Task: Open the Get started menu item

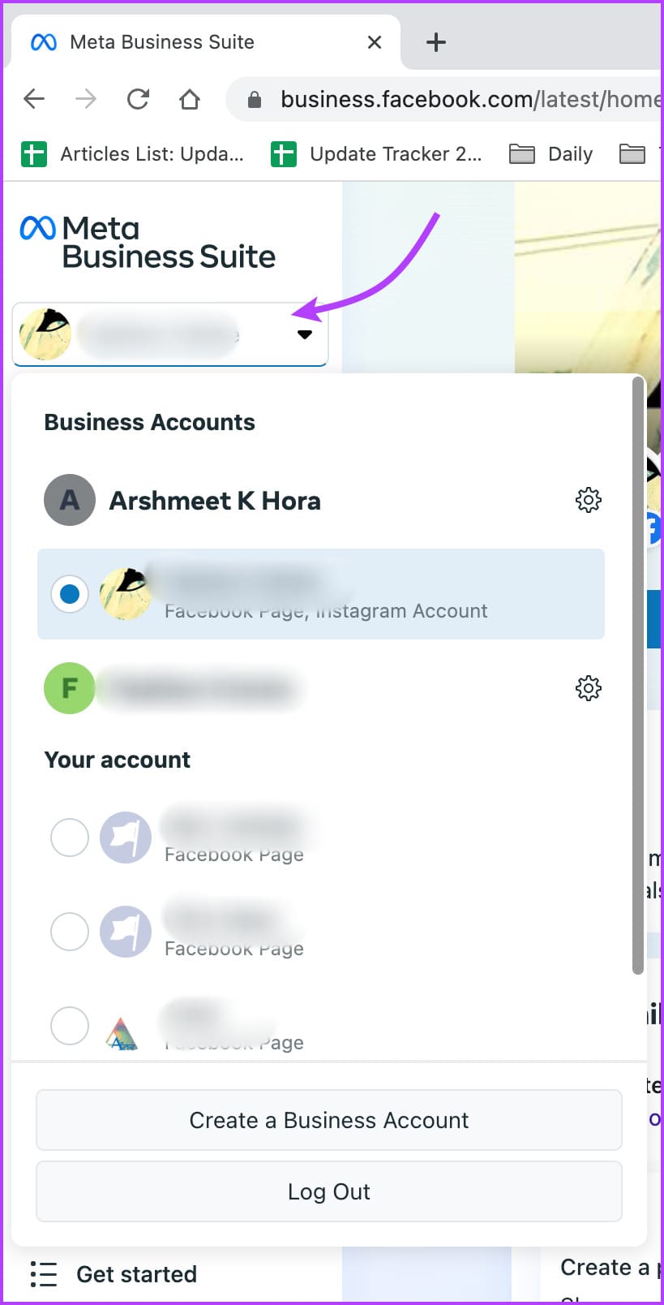Action: [x=136, y=1274]
